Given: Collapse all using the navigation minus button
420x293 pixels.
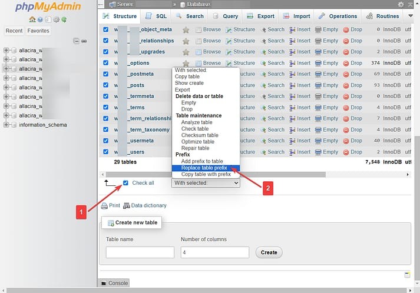Looking at the screenshot, I should tap(76, 41).
